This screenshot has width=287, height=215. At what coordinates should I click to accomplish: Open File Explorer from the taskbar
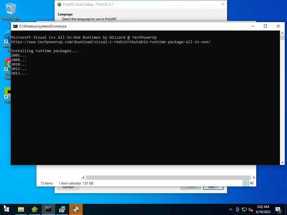[x=21, y=209]
